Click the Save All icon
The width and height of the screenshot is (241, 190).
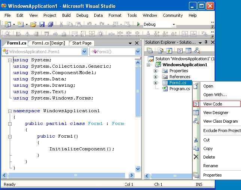pyautogui.click(x=50, y=24)
